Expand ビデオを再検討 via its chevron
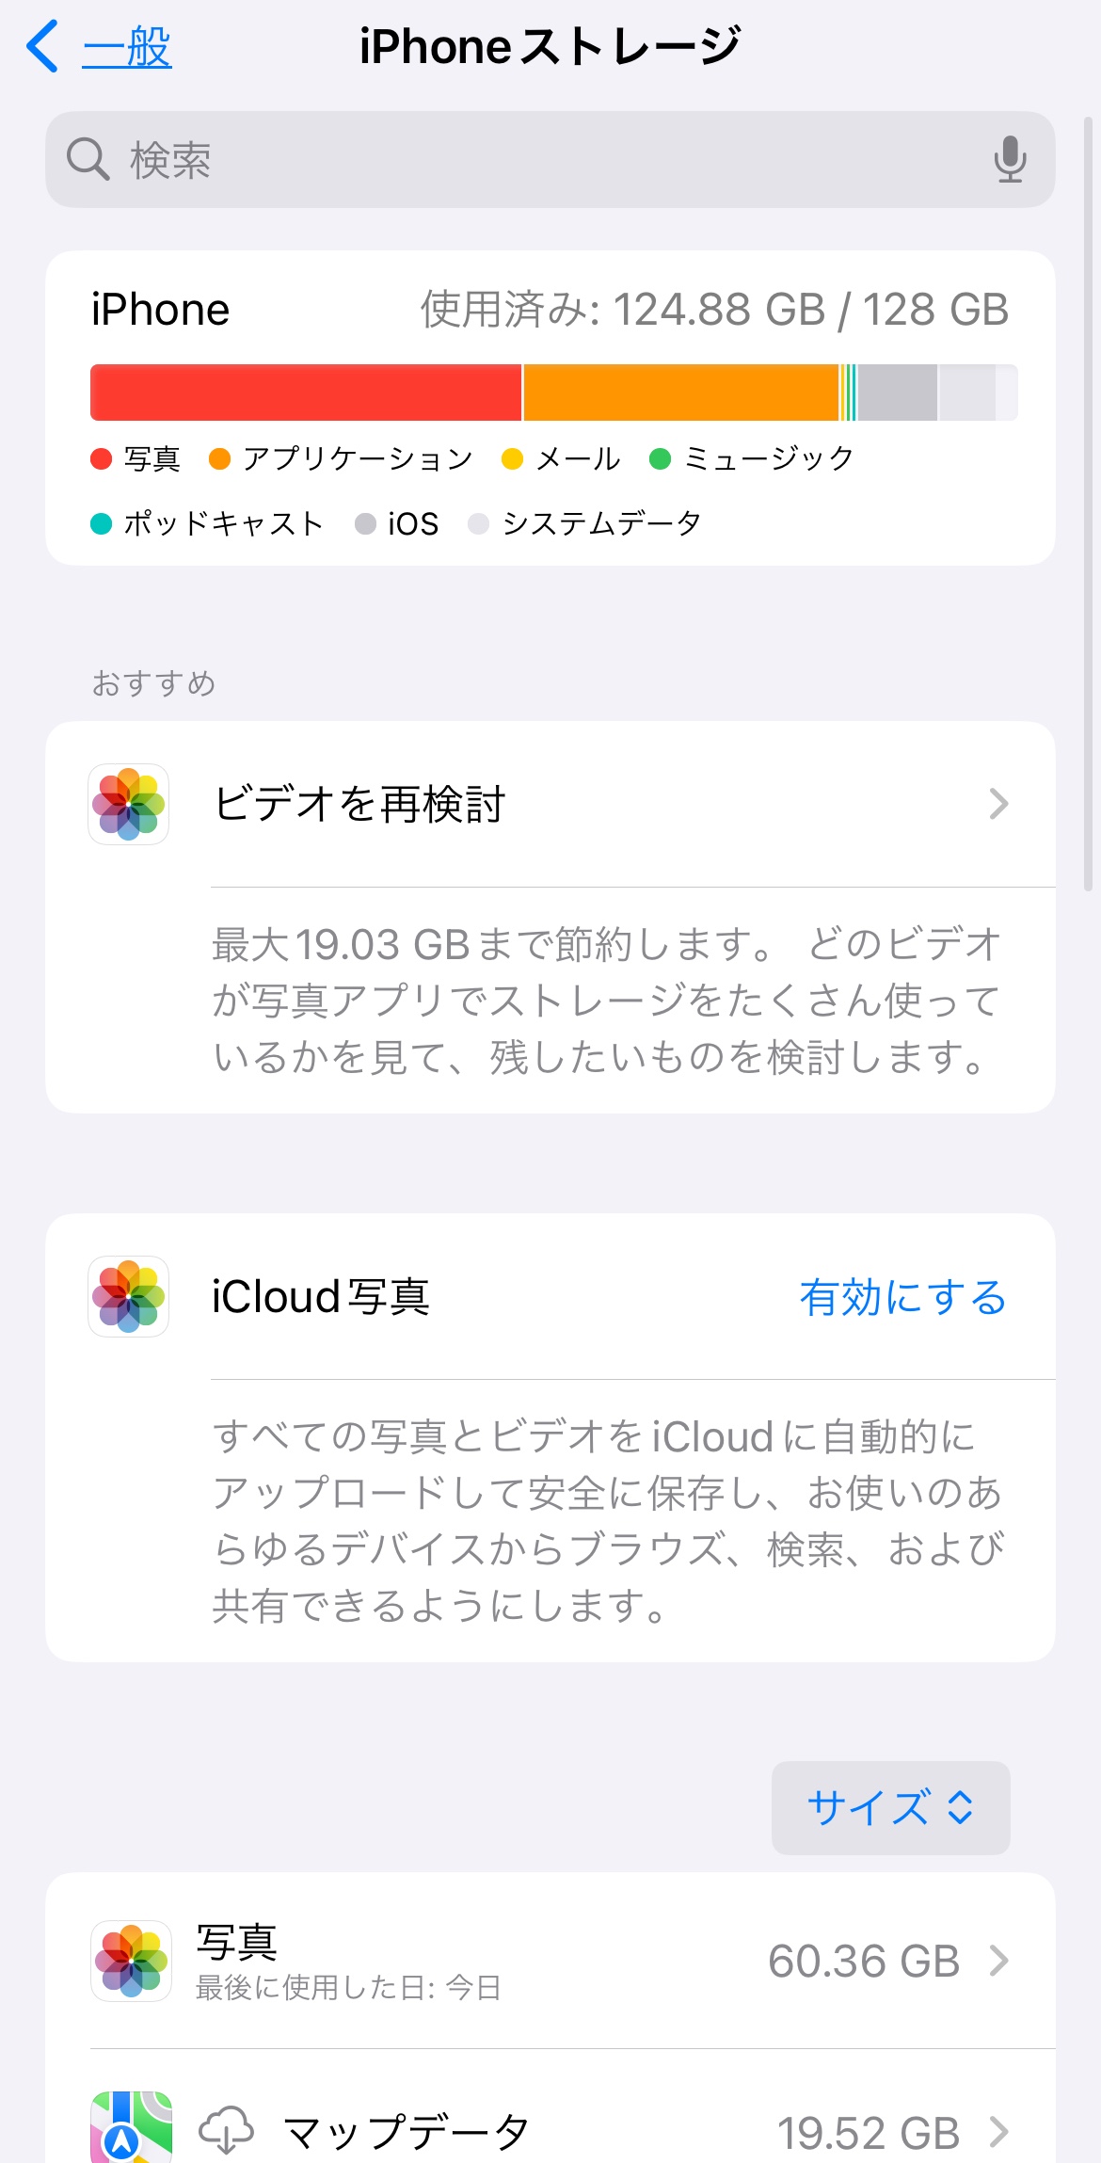 point(998,804)
